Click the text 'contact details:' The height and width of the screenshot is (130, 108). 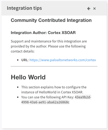point(23,51)
